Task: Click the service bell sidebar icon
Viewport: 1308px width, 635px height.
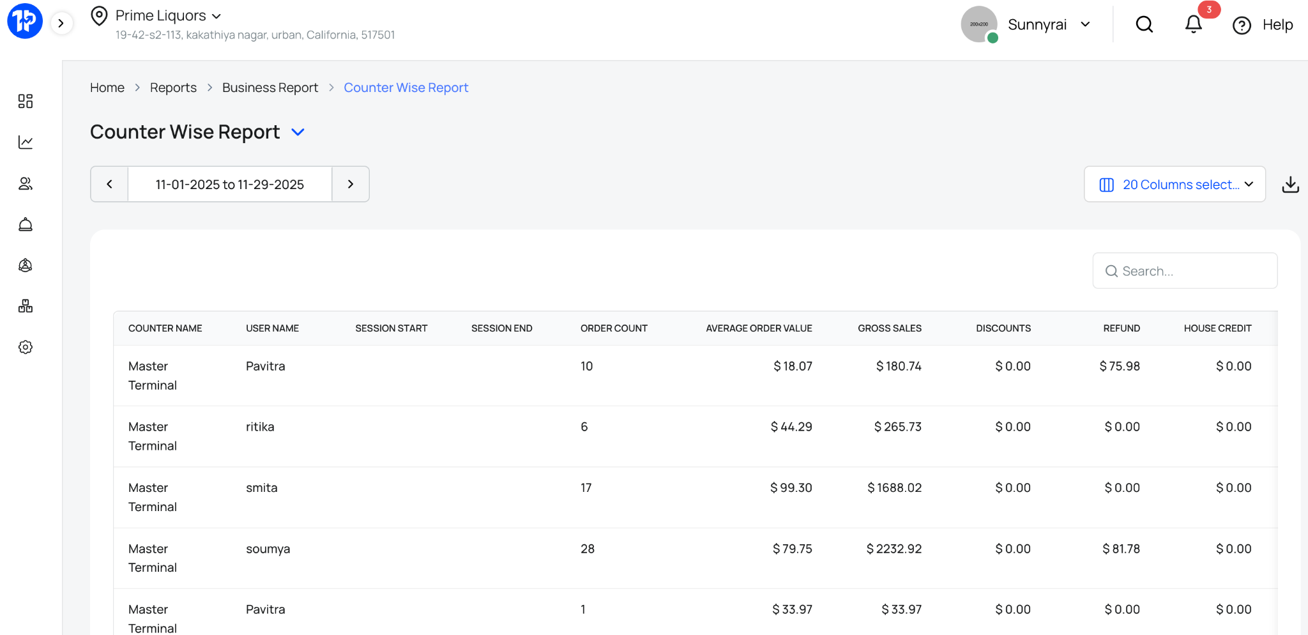Action: [x=26, y=224]
